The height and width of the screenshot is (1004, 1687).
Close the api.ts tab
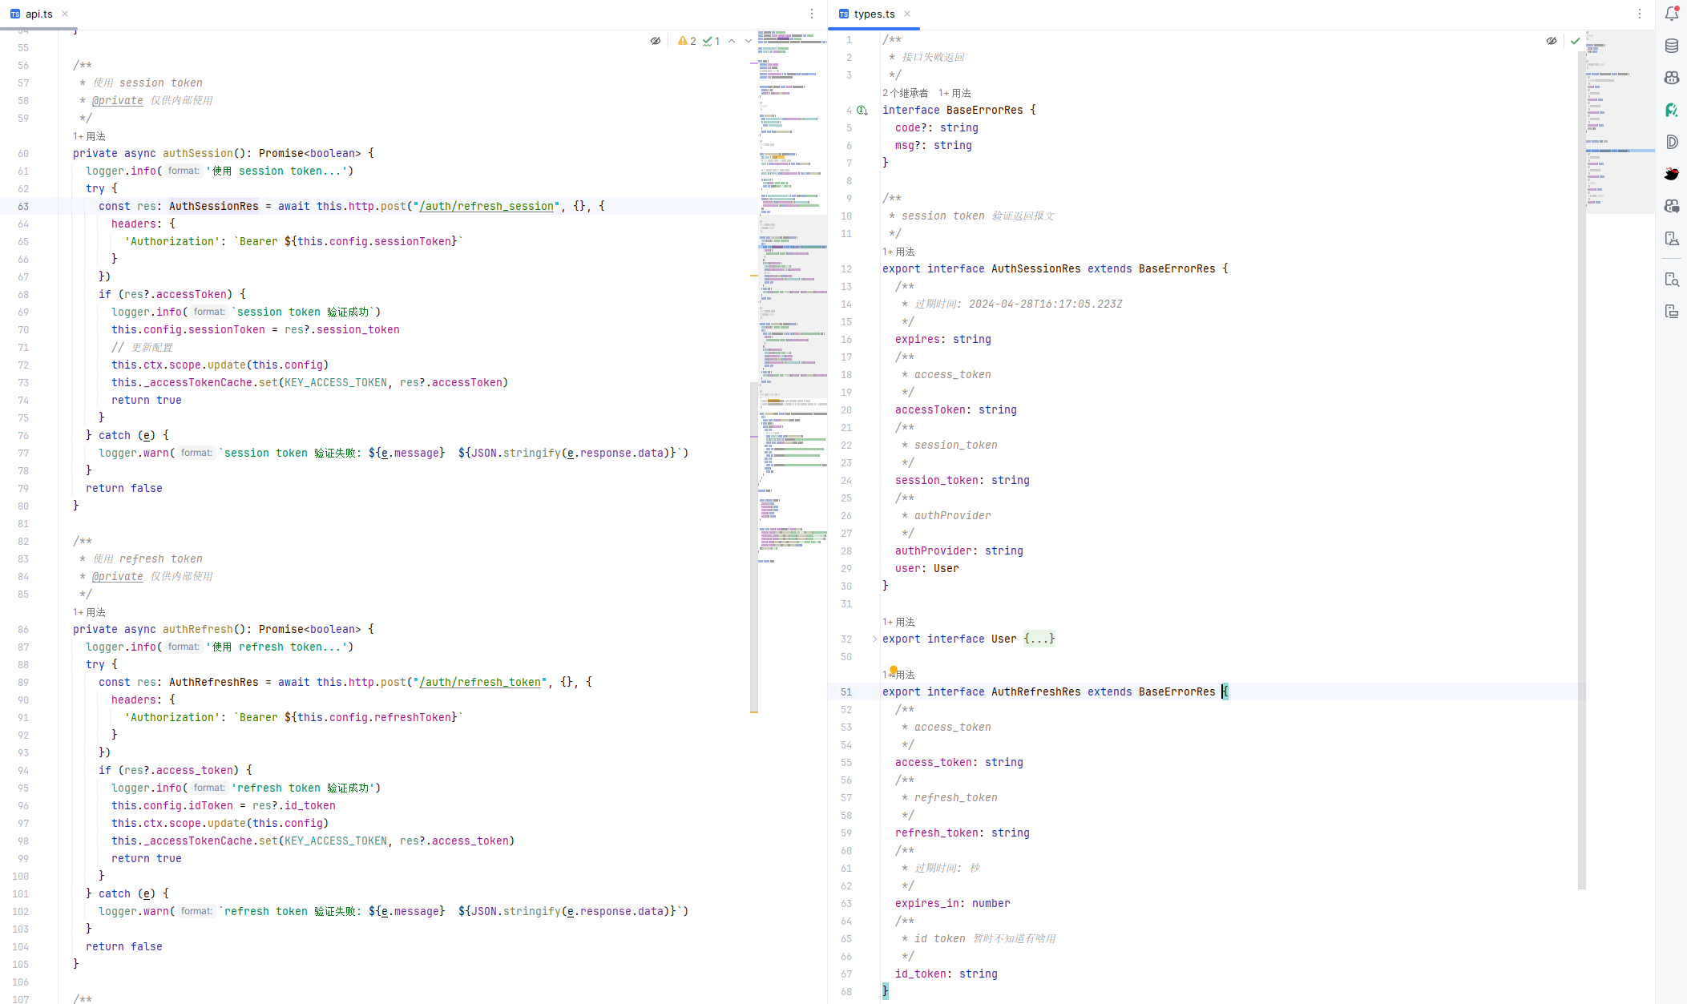(x=65, y=14)
